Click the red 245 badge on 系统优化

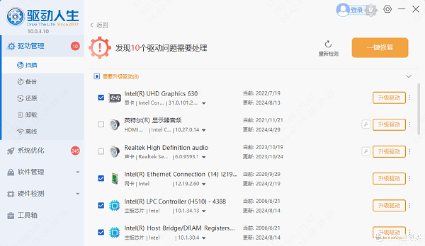75,151
